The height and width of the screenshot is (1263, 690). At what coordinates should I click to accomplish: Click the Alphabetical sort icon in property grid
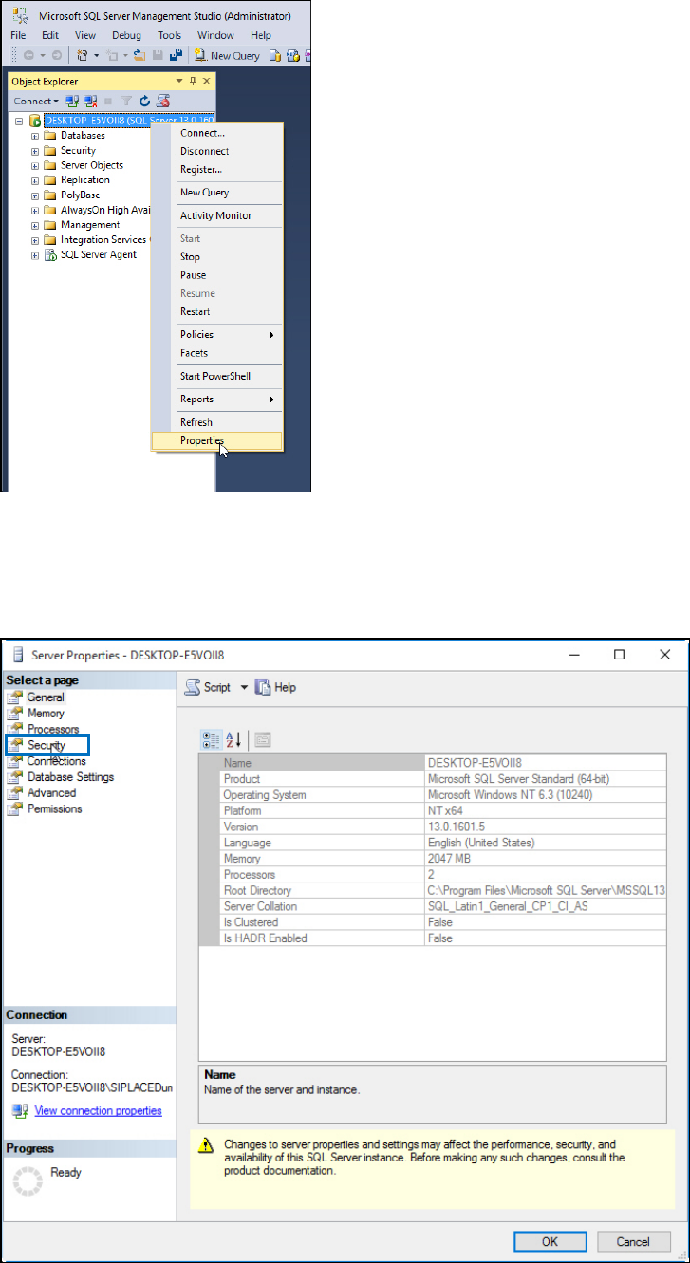pos(233,741)
